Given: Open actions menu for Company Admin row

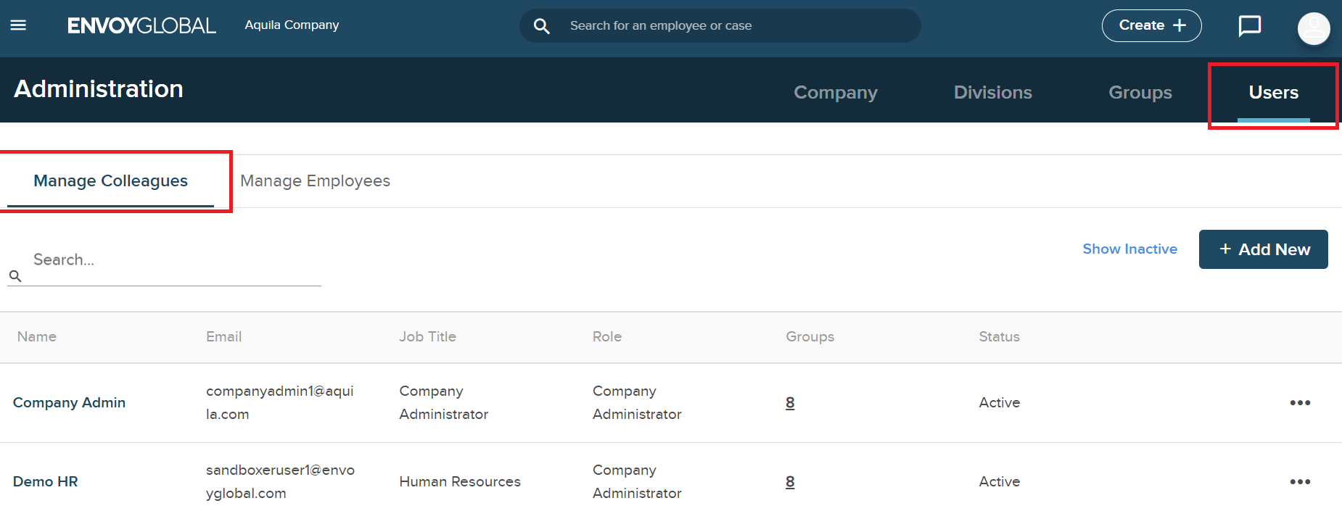Looking at the screenshot, I should pyautogui.click(x=1299, y=403).
